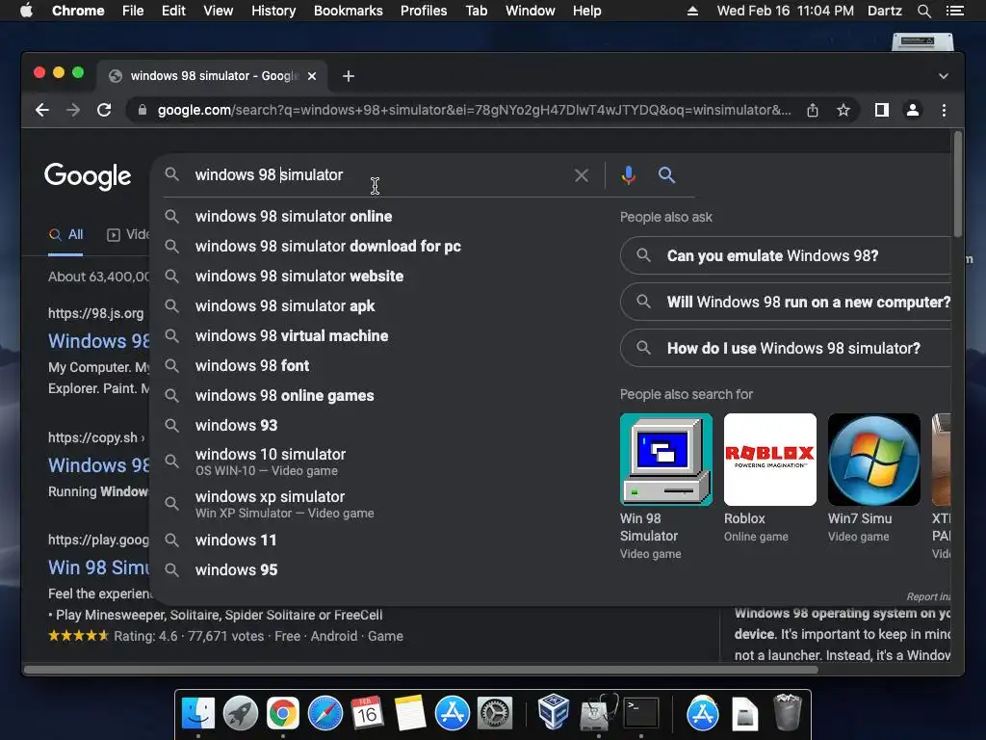Open Control Center in menu bar

[954, 11]
